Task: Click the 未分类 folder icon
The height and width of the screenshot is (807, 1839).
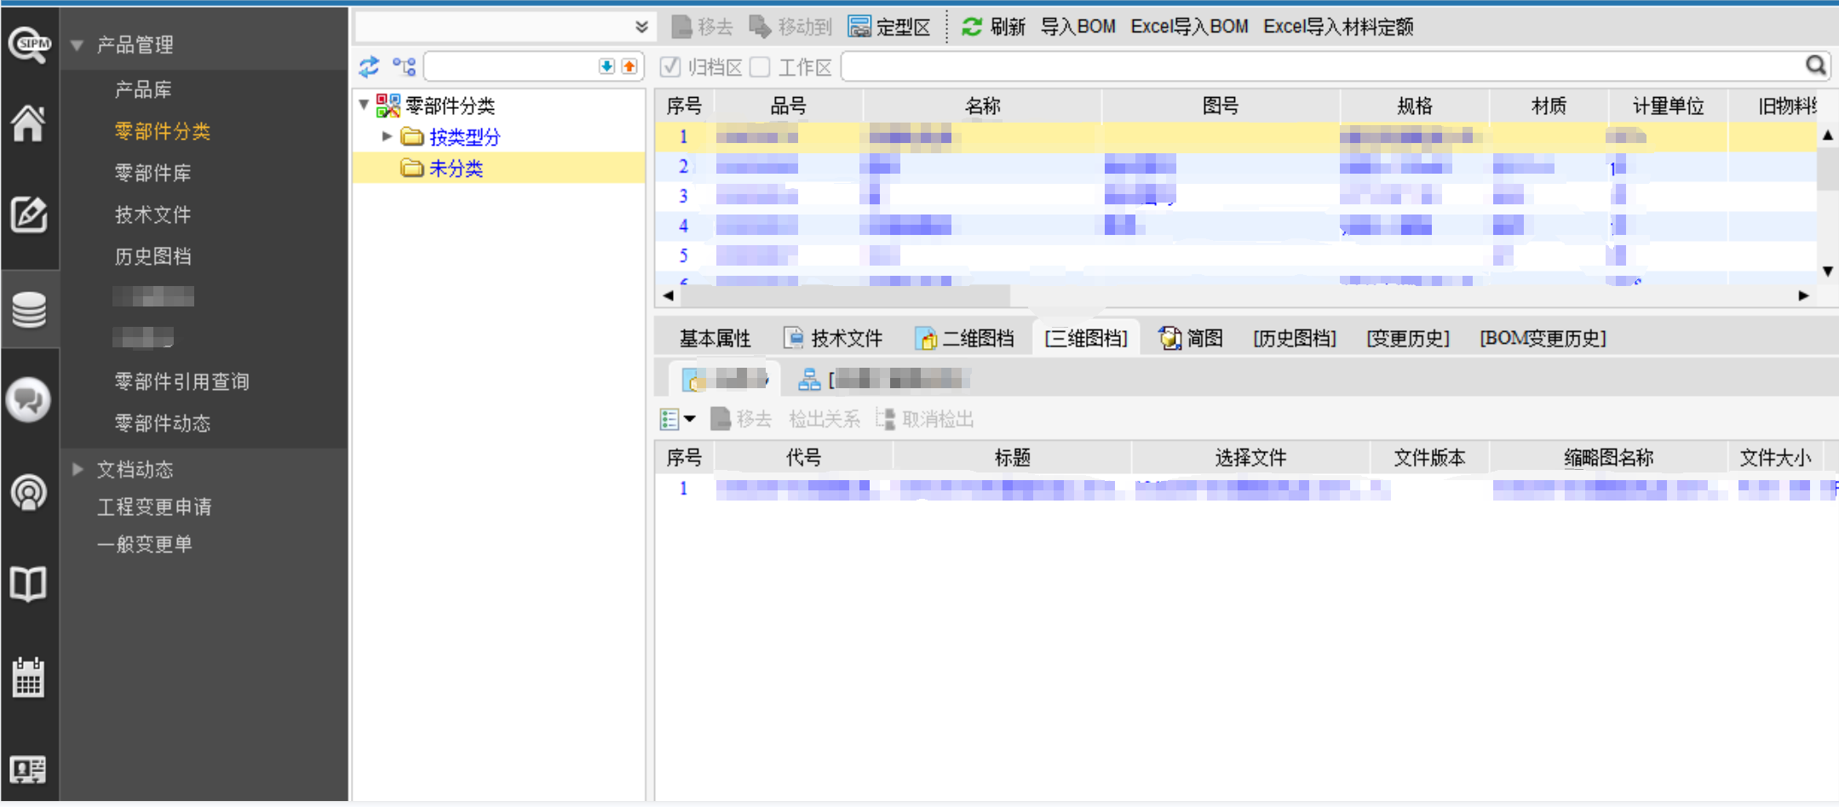Action: click(x=412, y=168)
